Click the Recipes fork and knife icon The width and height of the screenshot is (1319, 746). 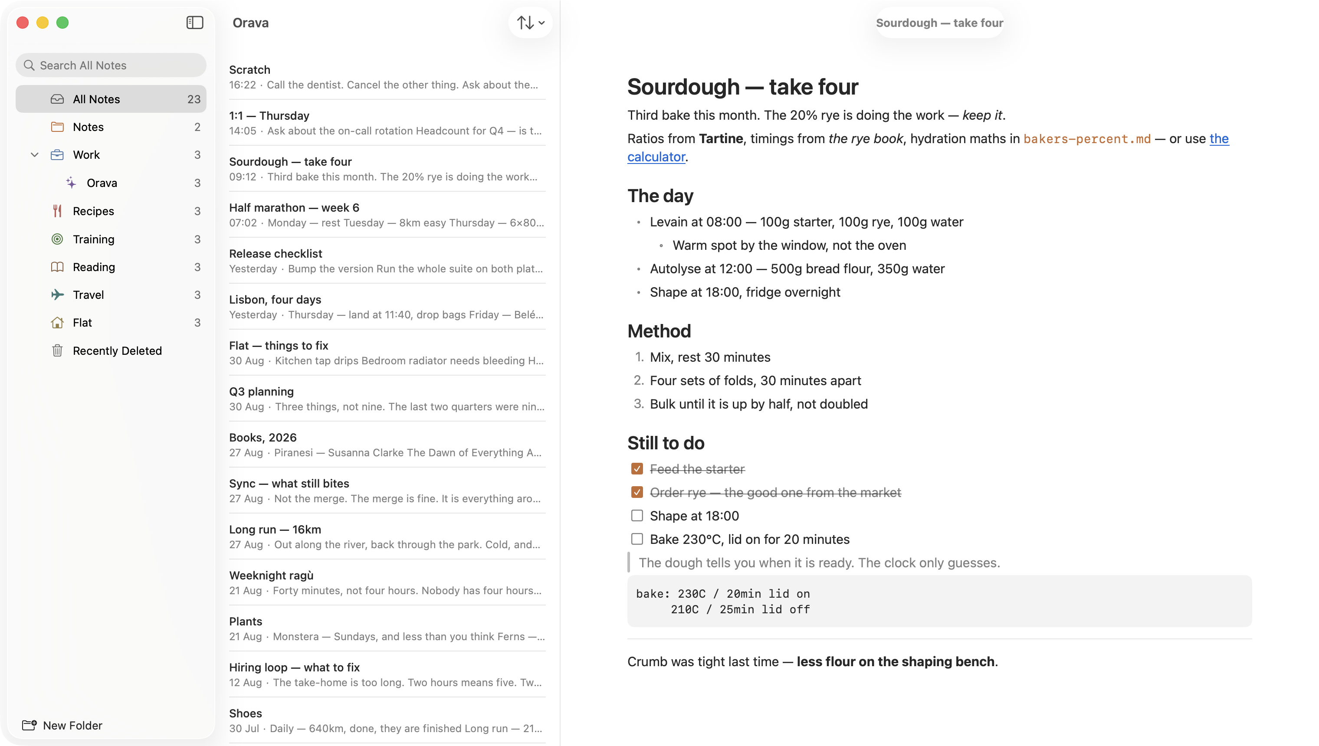(x=57, y=211)
